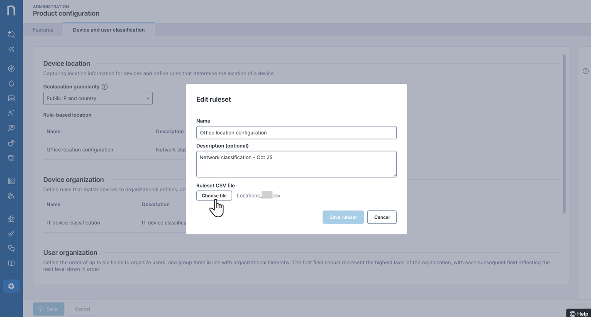This screenshot has width=591, height=317.
Task: Click the grid dashboard icon in the sidebar
Action: point(11,181)
